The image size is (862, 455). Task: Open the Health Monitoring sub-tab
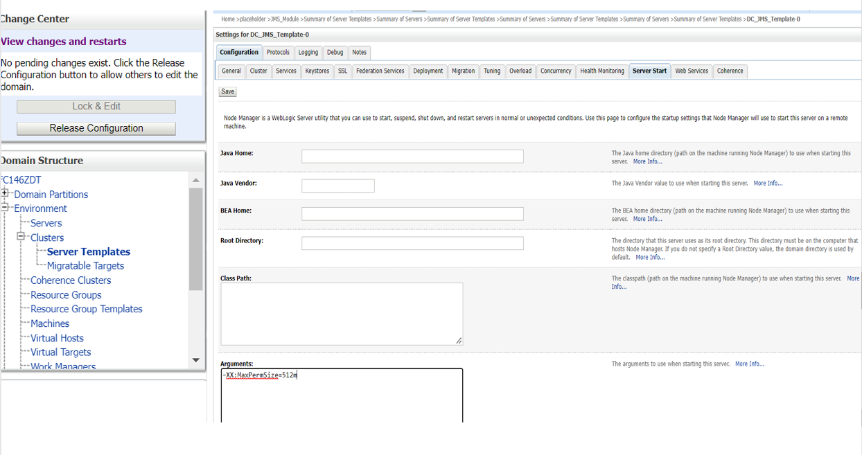602,71
